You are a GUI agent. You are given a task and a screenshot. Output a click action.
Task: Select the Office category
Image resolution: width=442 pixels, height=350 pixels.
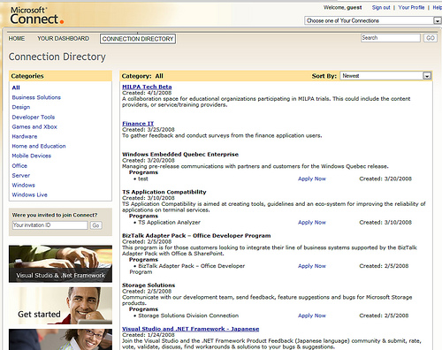tap(19, 165)
